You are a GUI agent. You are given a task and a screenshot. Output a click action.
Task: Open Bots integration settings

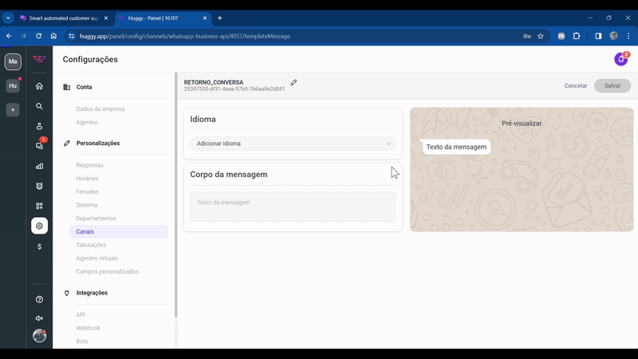point(82,341)
